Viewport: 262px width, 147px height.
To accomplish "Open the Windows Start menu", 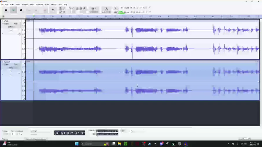I will click(77, 144).
